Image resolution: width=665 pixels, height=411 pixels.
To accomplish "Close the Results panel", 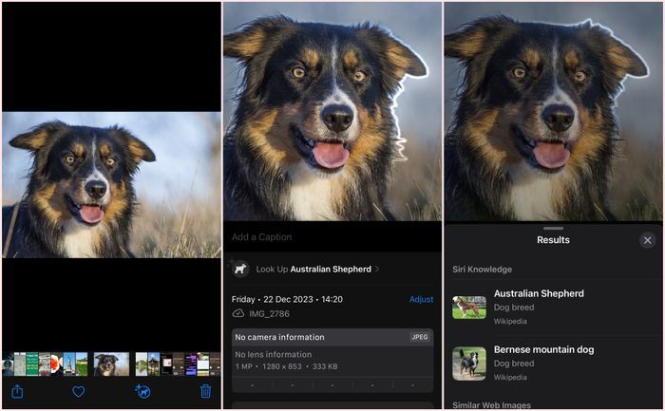I will coord(647,240).
